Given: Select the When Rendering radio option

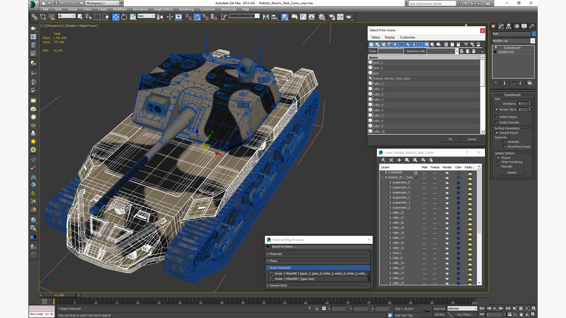Looking at the screenshot, I should pyautogui.click(x=498, y=162).
